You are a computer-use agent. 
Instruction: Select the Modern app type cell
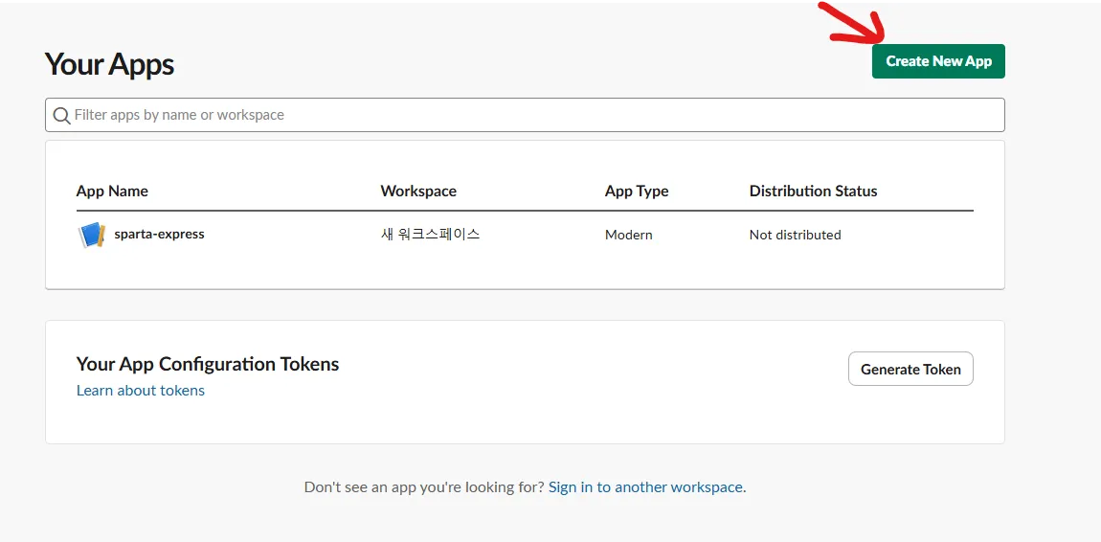pos(628,236)
